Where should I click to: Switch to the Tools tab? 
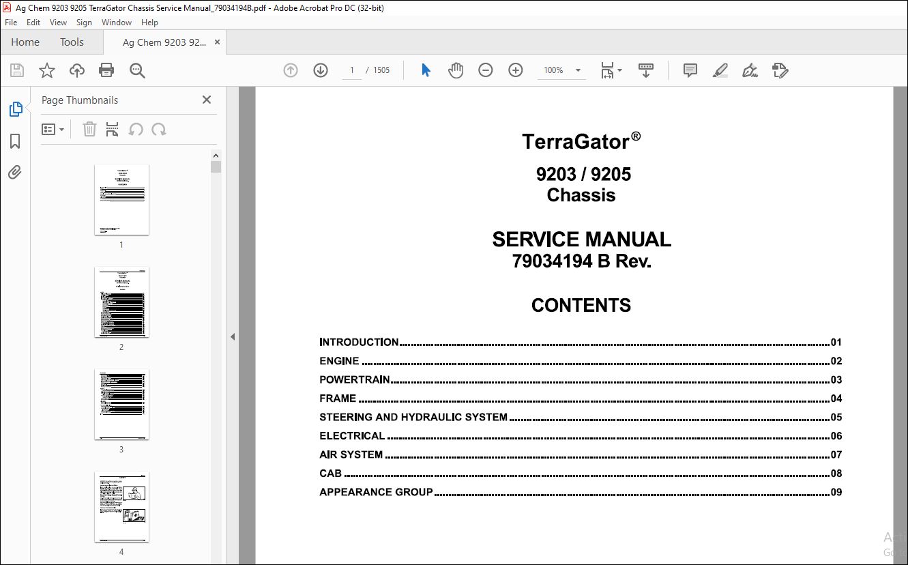[72, 42]
